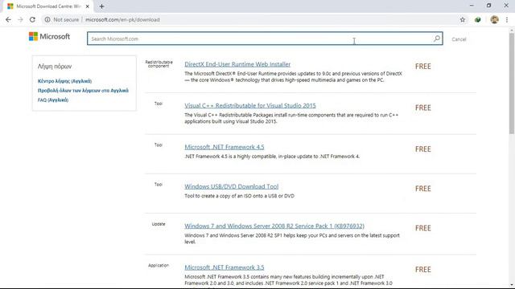This screenshot has width=515, height=289.
Task: Click the Λήψη πόρων sidebar heading
Action: (55, 67)
